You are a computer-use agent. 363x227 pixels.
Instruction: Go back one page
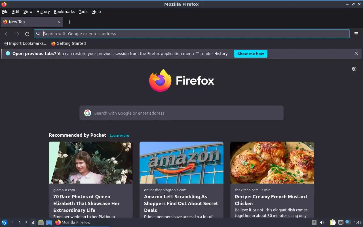click(7, 34)
